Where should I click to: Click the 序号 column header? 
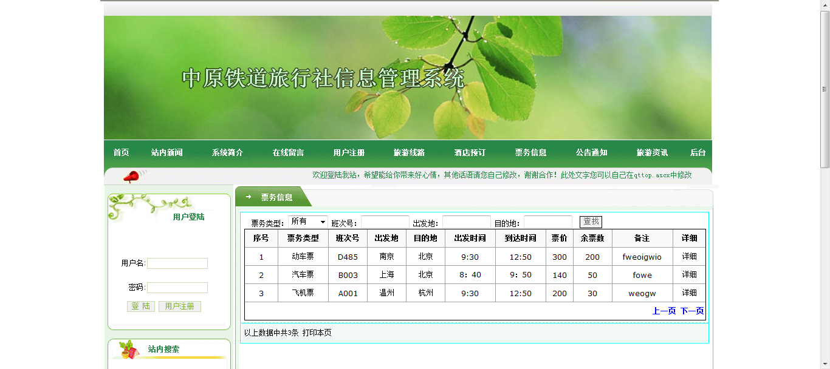point(261,239)
